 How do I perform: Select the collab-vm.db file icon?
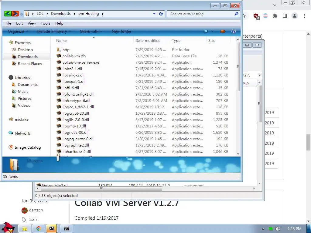click(59, 56)
